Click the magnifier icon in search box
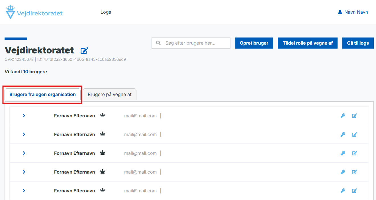This screenshot has height=200, width=376. click(x=158, y=43)
